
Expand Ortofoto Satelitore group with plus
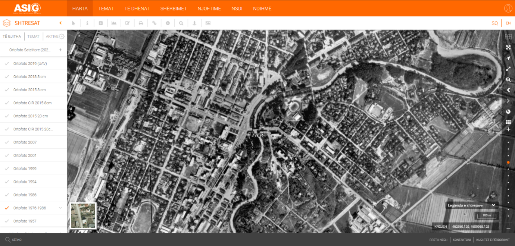(60, 50)
